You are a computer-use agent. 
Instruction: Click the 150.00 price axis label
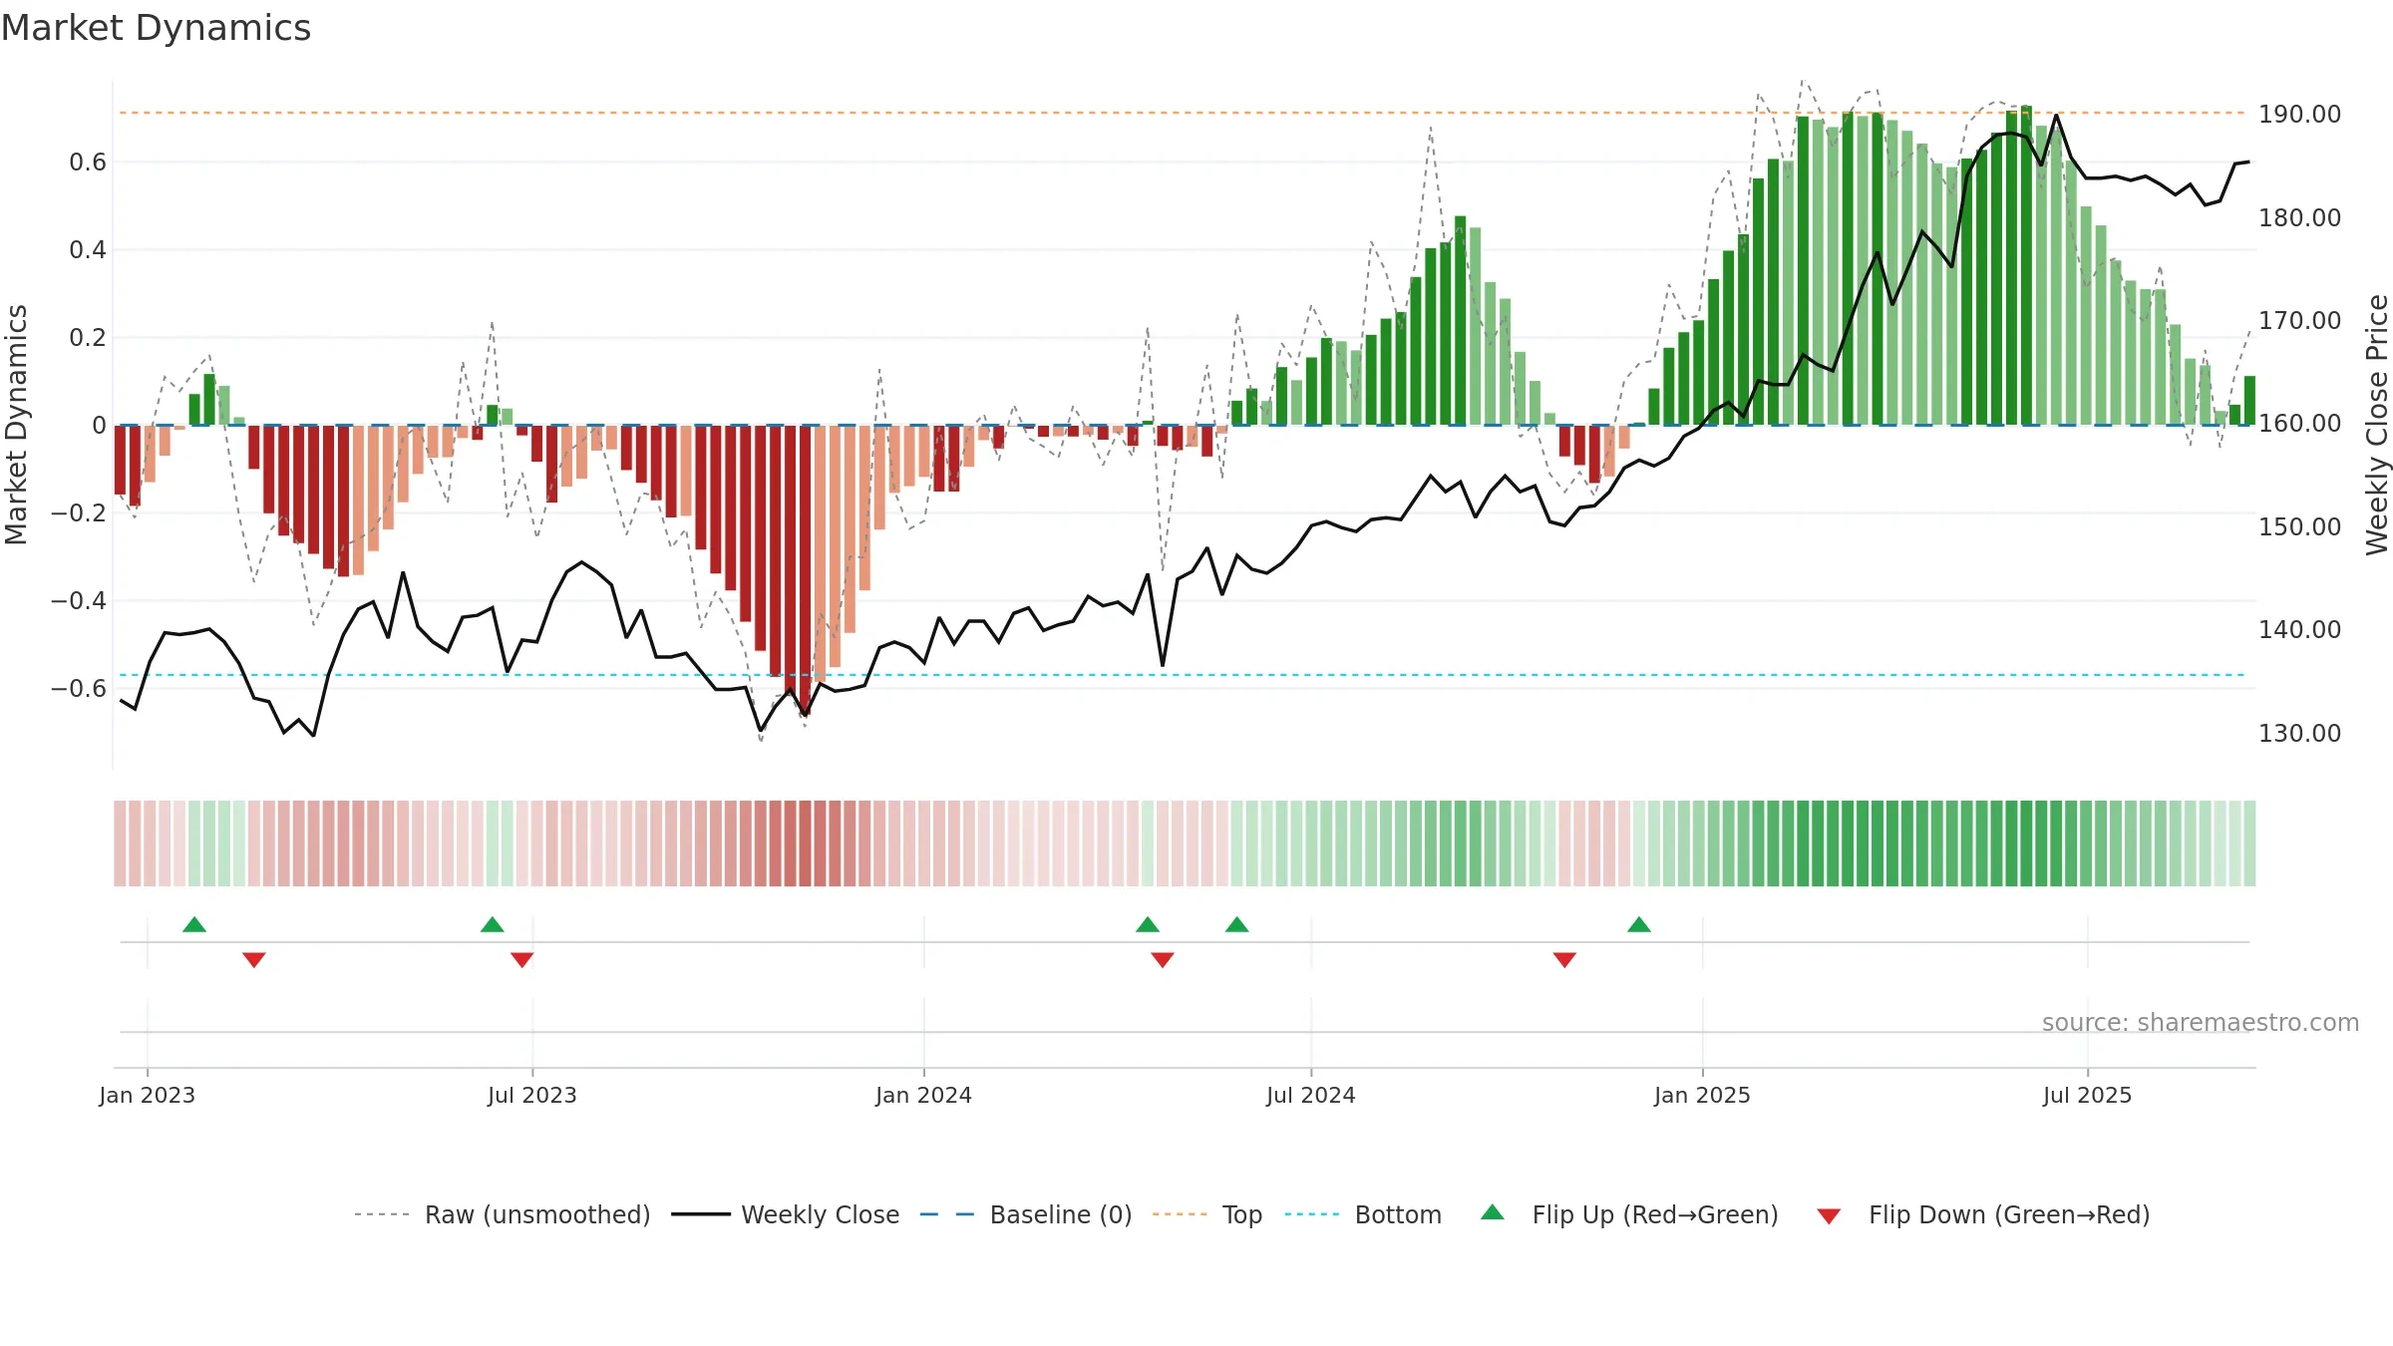tap(2299, 526)
